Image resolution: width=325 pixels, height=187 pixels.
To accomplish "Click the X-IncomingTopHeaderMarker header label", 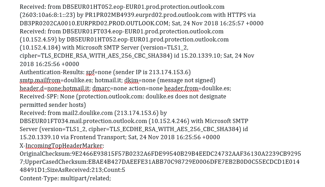I will coord(61,146).
